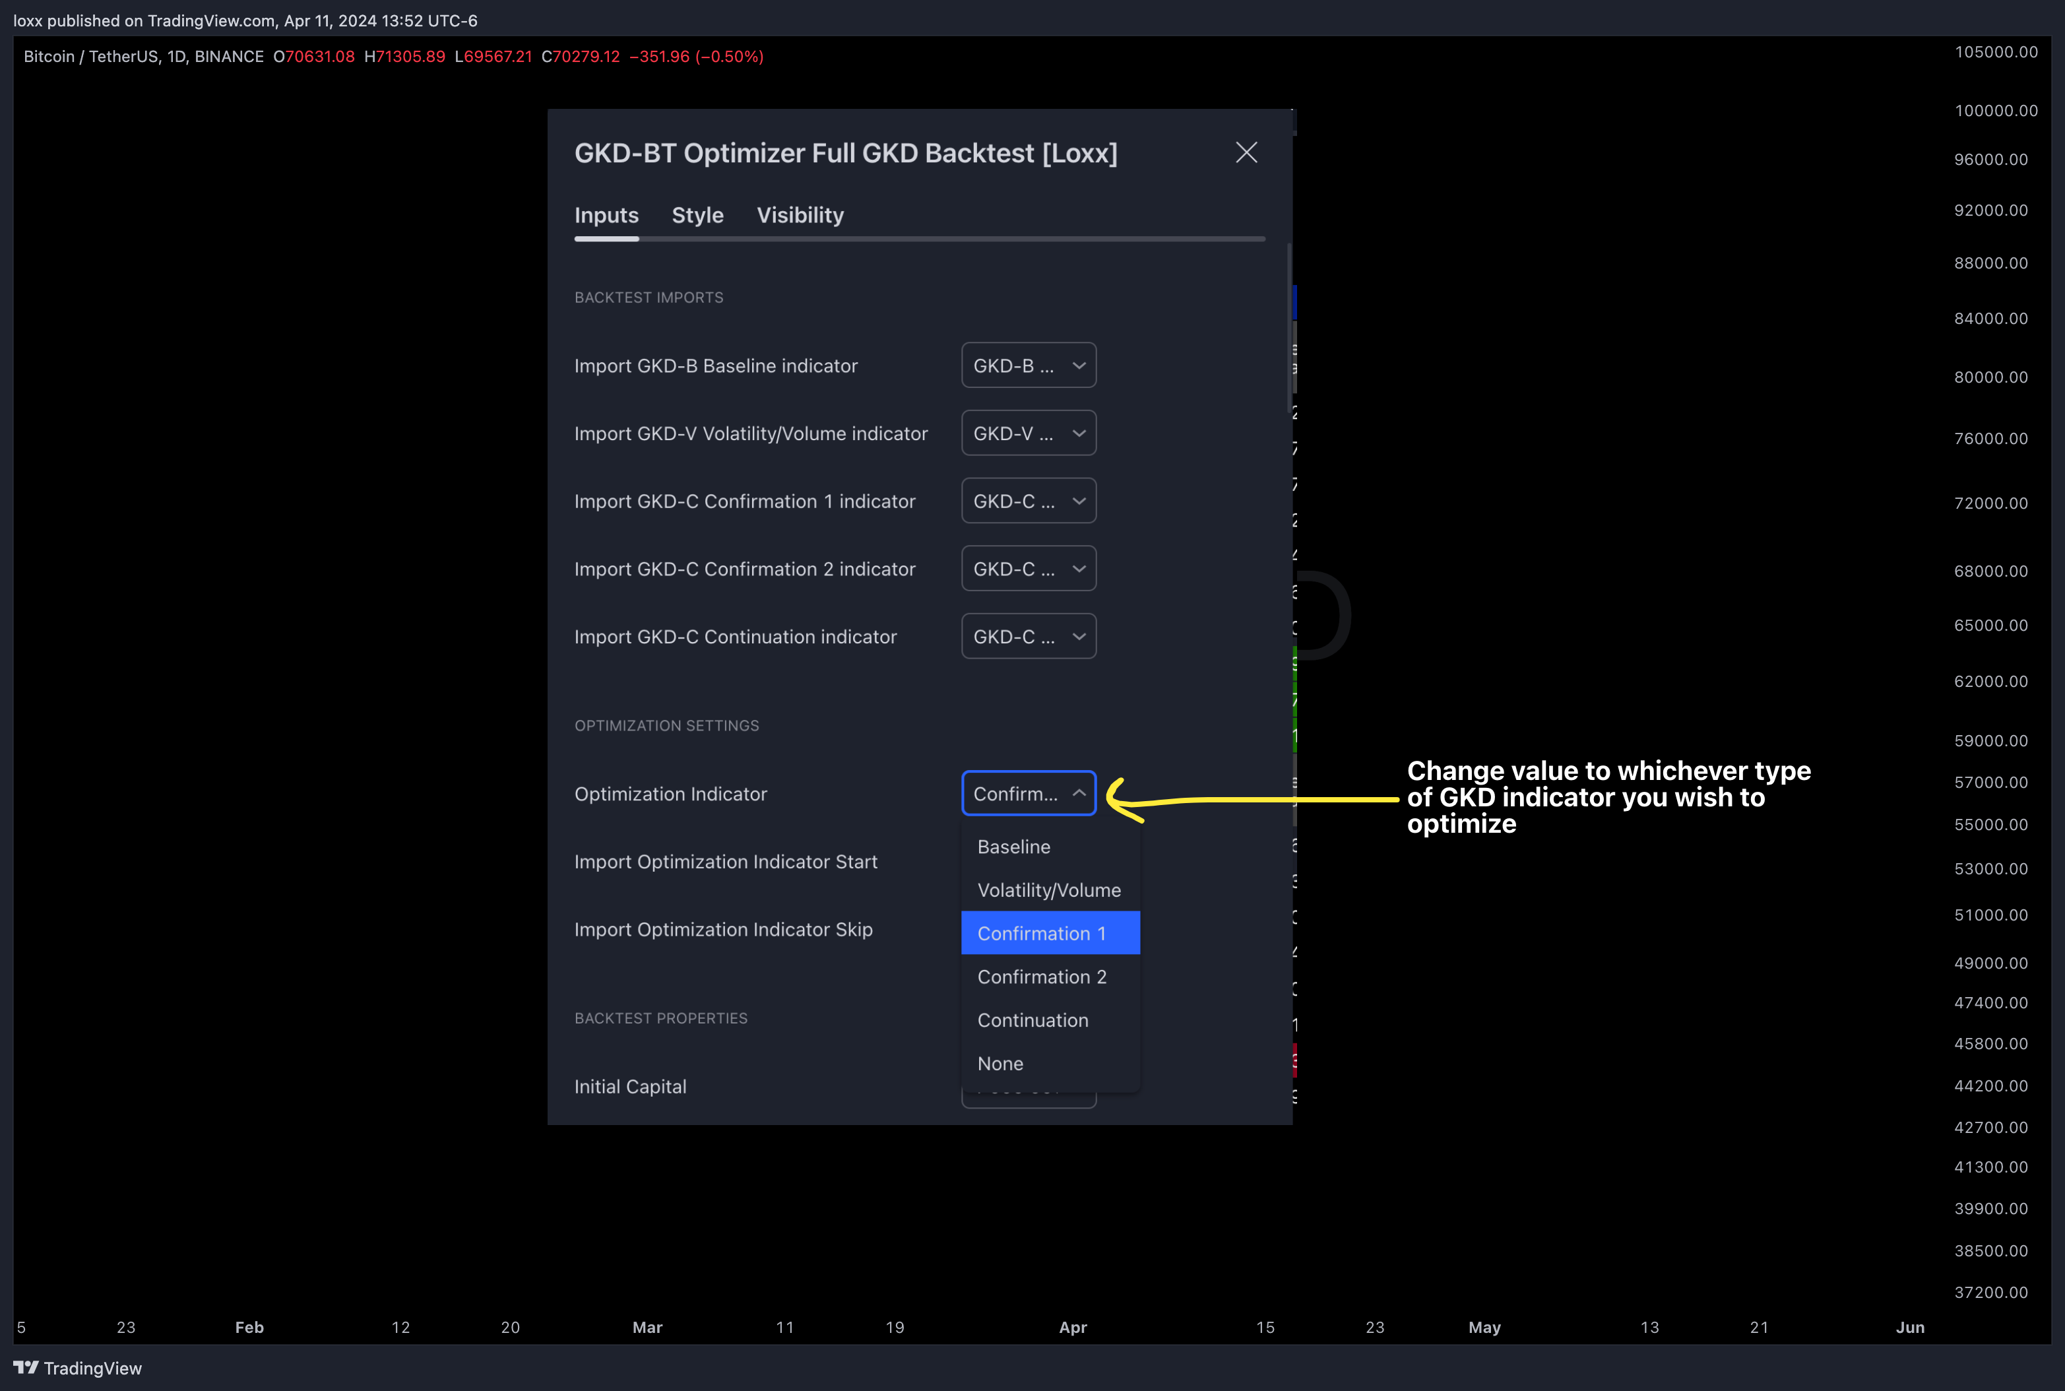Click the Import Optimization Indicator Start label
The width and height of the screenshot is (2065, 1391).
point(726,861)
